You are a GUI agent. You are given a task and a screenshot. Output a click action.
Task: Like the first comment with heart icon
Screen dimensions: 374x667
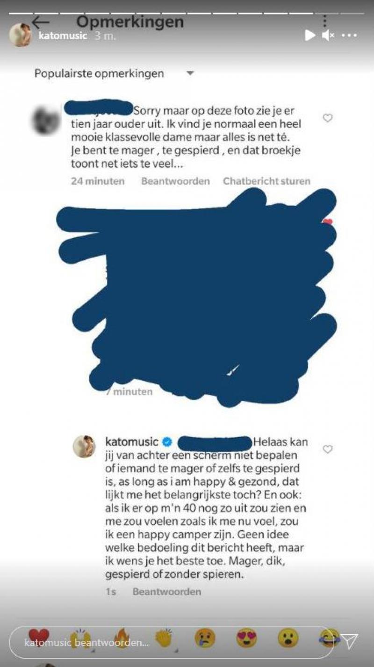coord(328,118)
